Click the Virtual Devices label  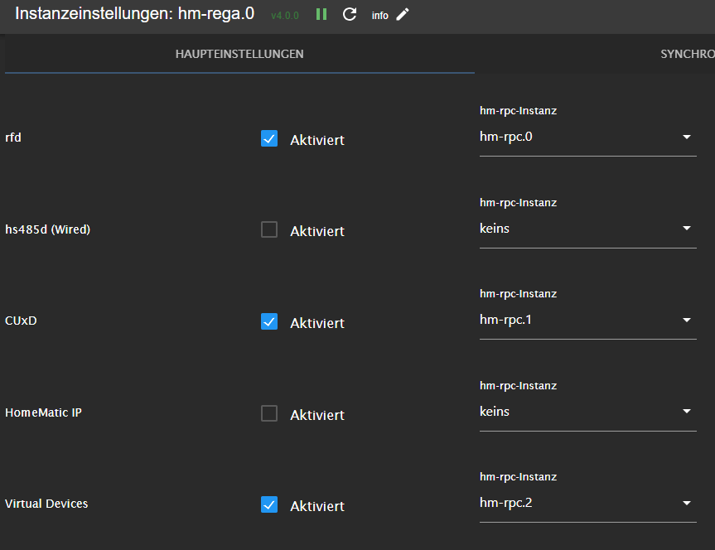pos(46,504)
